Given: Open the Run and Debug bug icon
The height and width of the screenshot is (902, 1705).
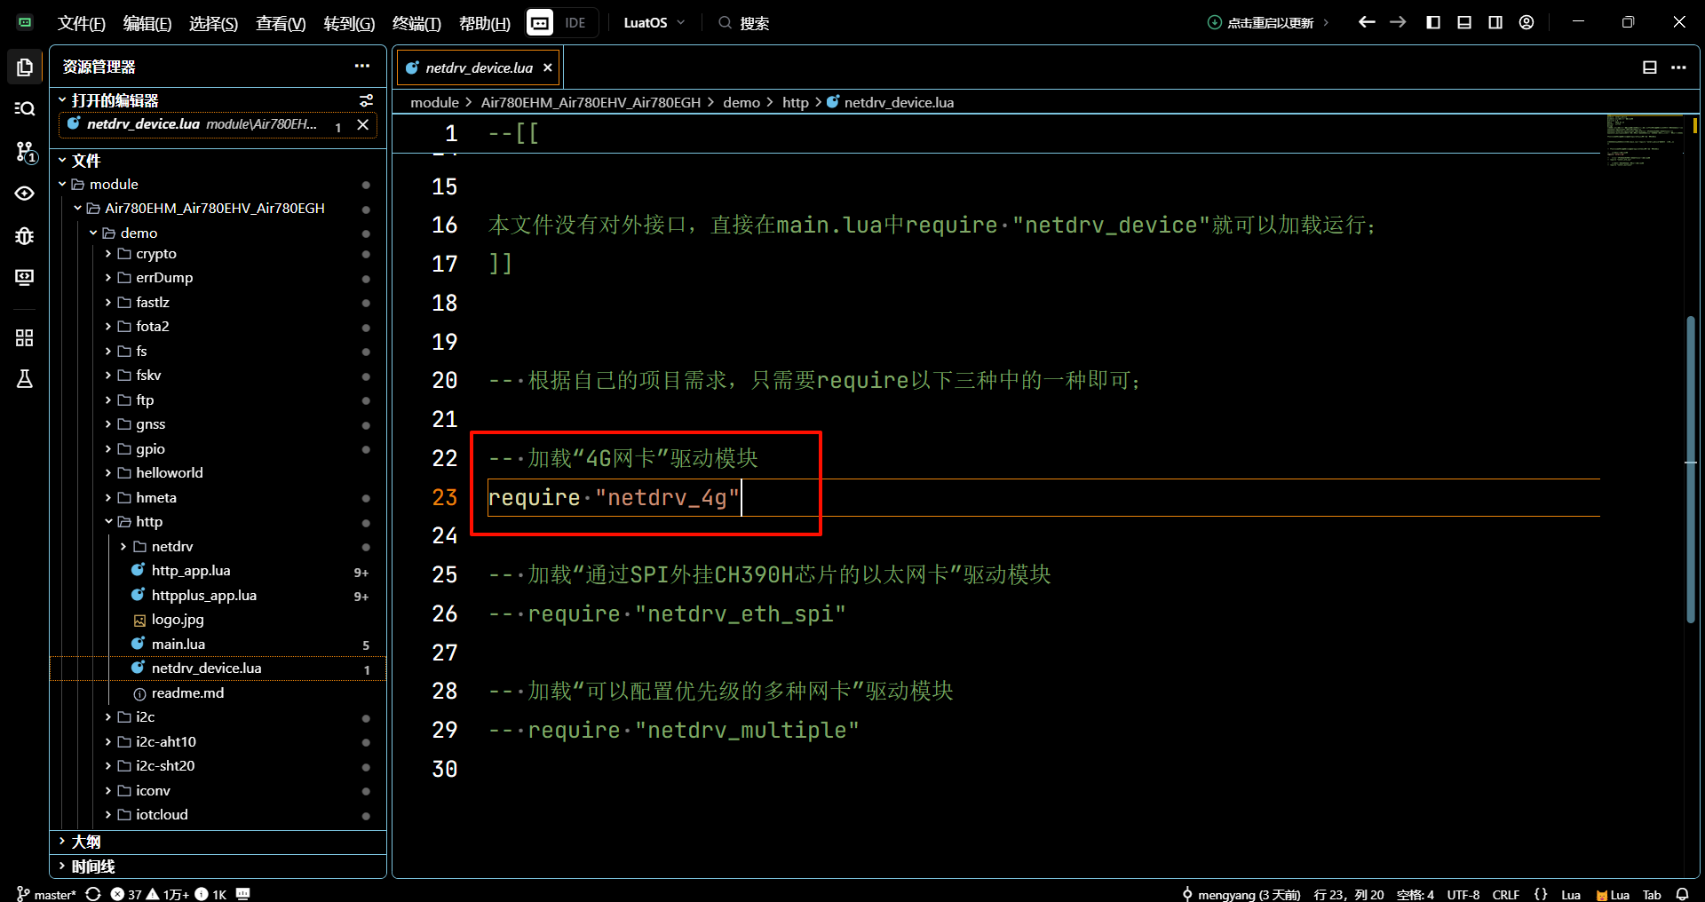Looking at the screenshot, I should 25,236.
